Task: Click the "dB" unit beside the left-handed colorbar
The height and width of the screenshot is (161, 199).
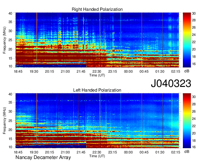Action: click(187, 151)
